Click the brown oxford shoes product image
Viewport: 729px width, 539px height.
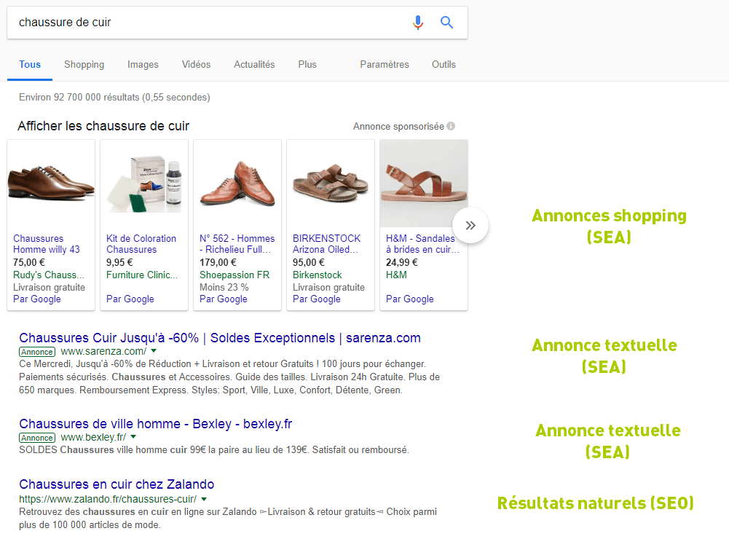click(x=51, y=184)
